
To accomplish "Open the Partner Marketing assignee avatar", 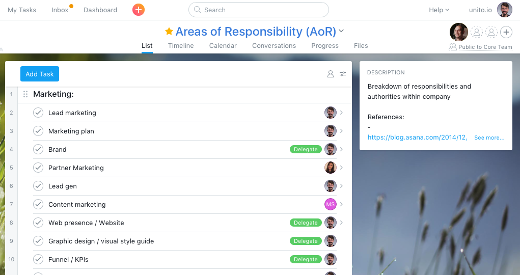I will [x=330, y=168].
